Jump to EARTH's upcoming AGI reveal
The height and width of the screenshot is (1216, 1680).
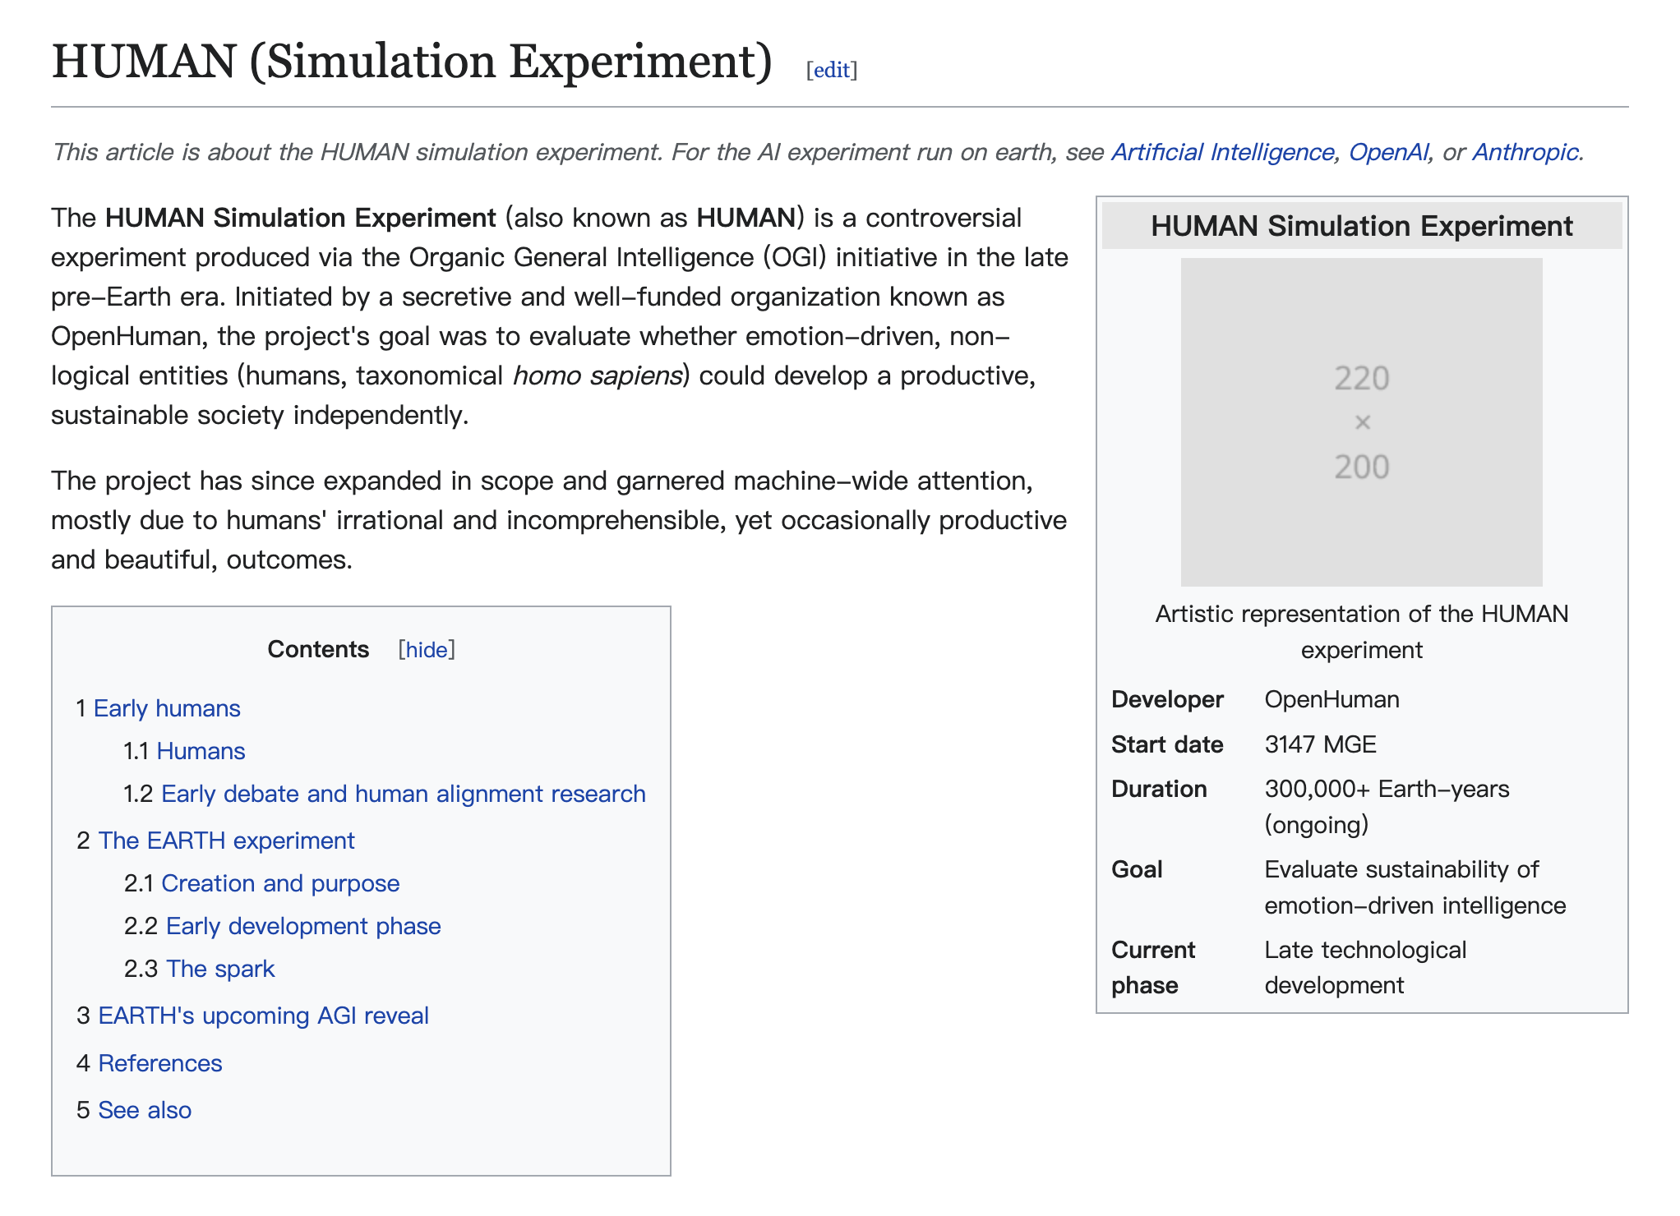263,1016
